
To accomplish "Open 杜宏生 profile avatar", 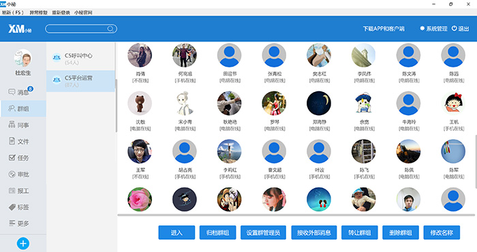I will [23, 58].
